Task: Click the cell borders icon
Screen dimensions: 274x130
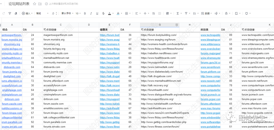Action: pos(127,13)
